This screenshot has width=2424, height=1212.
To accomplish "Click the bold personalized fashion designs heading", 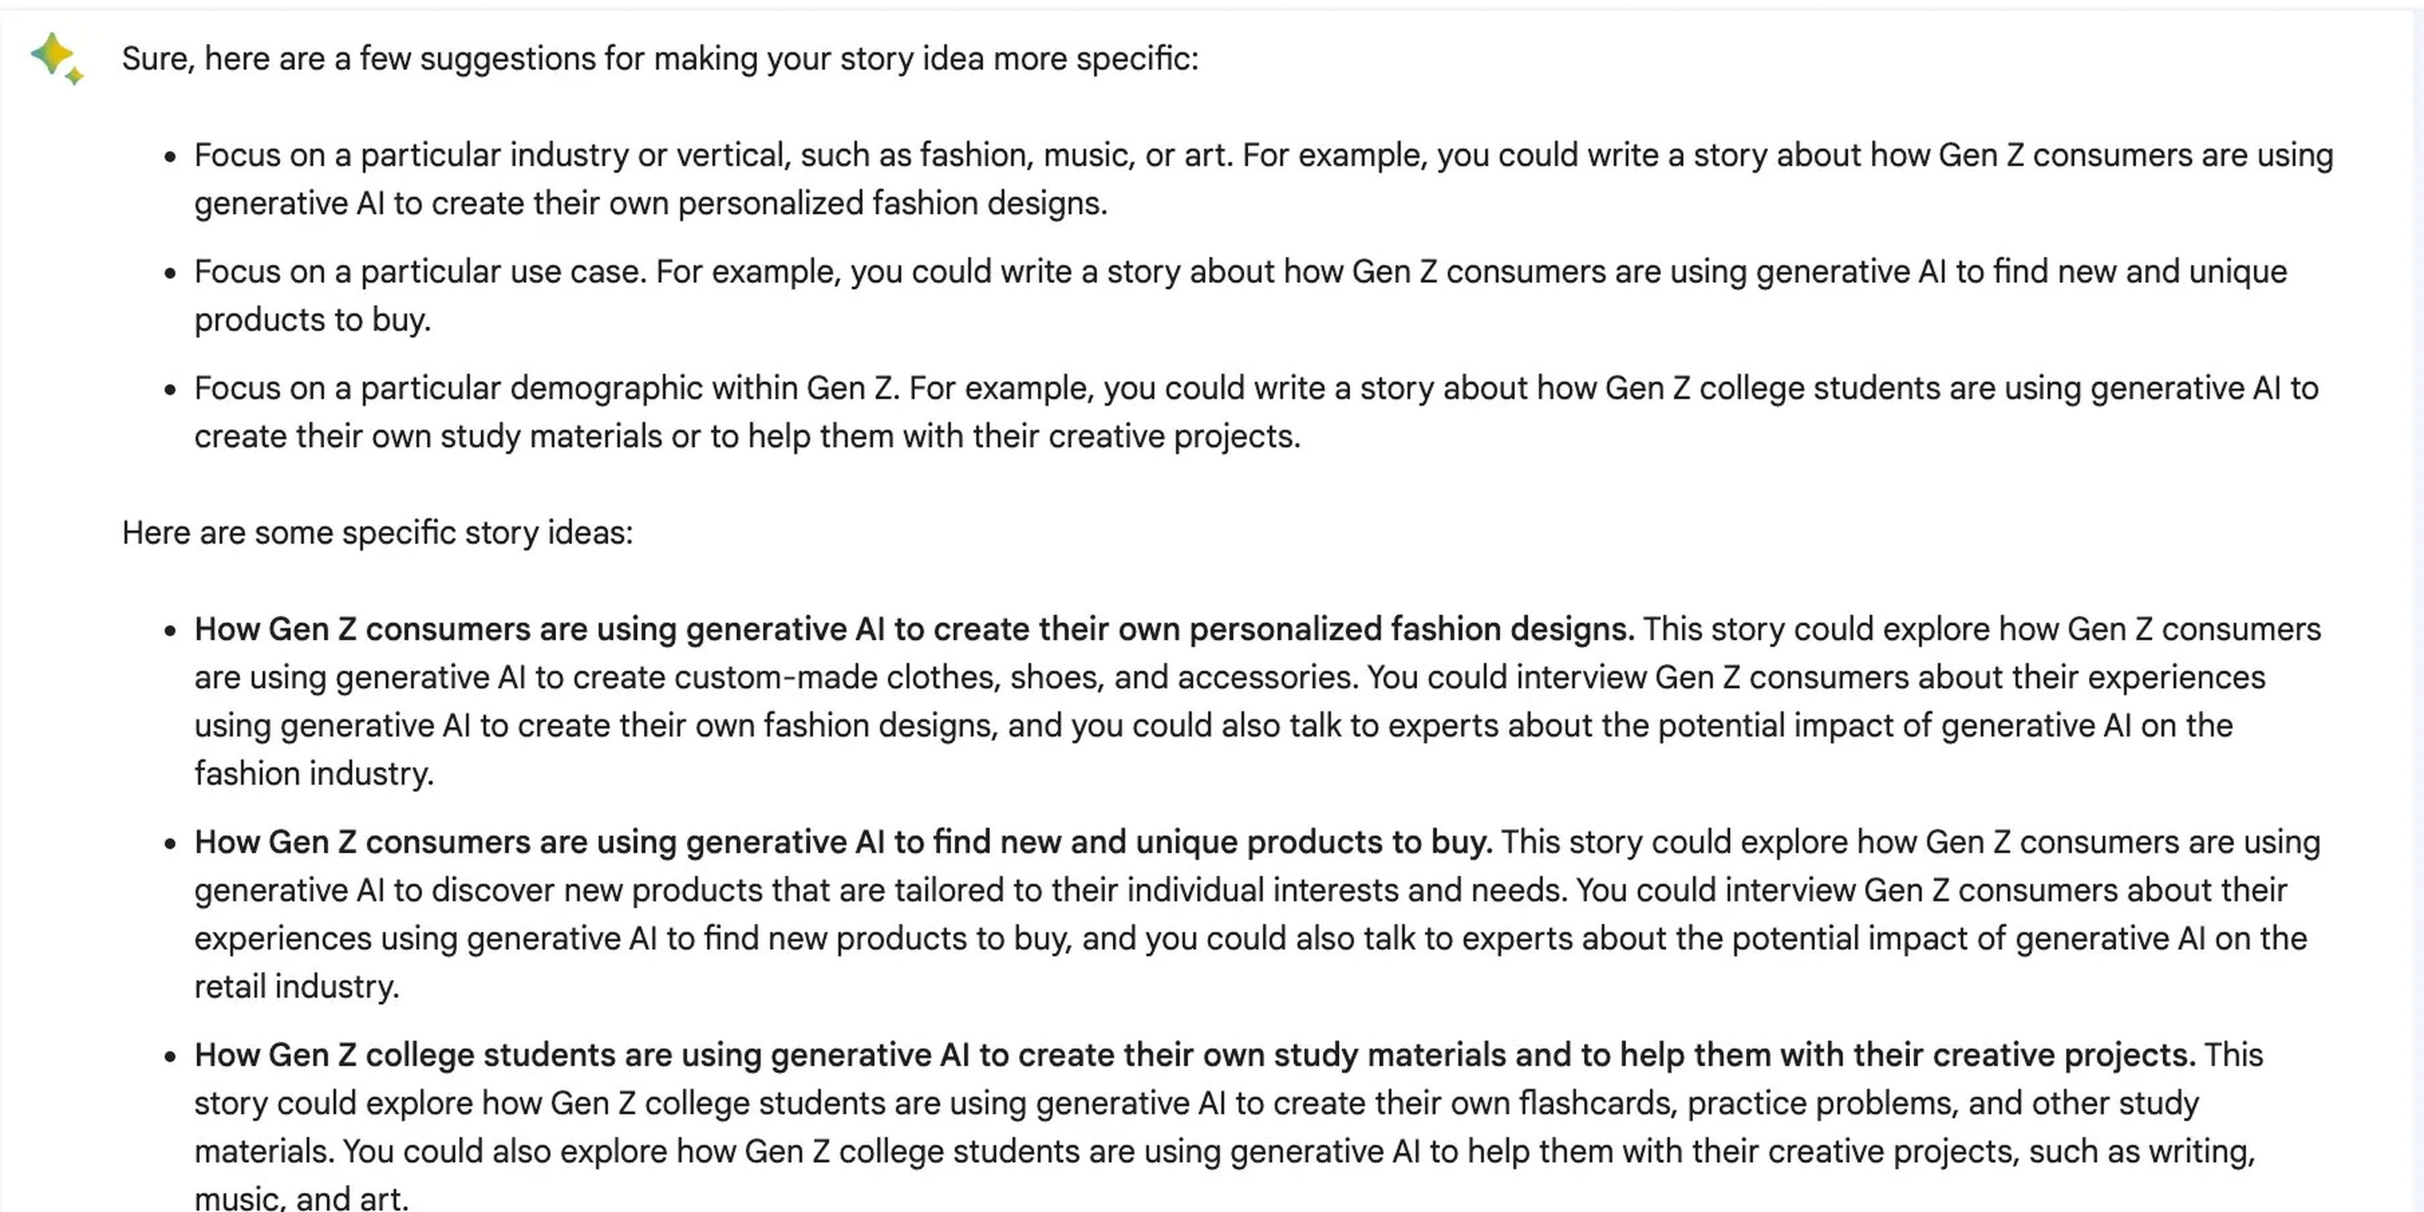I will 913,629.
